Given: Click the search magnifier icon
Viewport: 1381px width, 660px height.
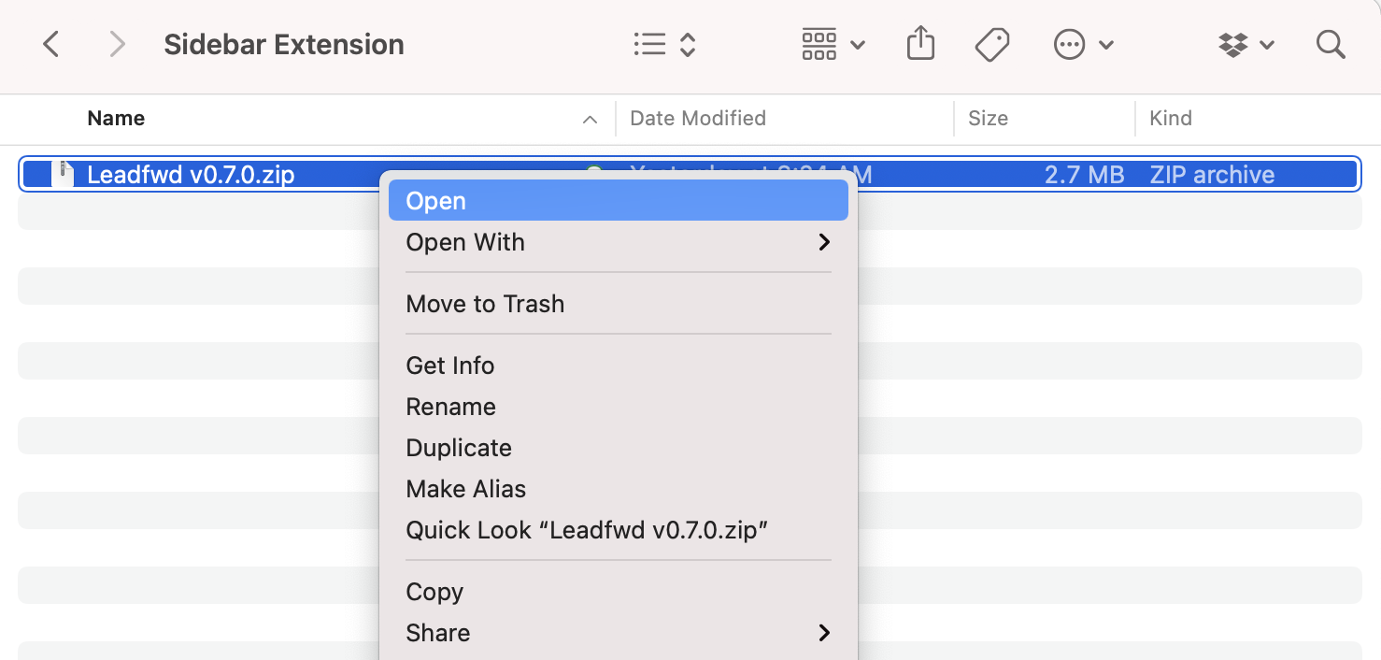Looking at the screenshot, I should click(1330, 44).
